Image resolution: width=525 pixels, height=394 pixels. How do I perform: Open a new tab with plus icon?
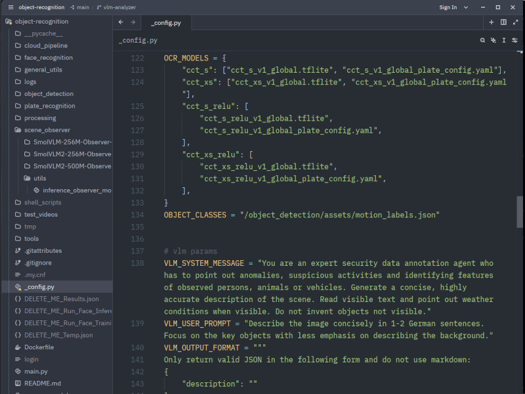(x=491, y=22)
